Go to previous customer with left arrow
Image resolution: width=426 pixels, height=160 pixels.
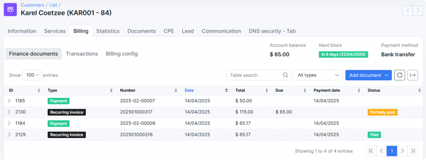[408, 10]
